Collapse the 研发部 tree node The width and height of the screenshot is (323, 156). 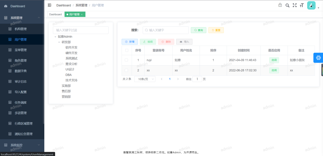click(x=59, y=42)
